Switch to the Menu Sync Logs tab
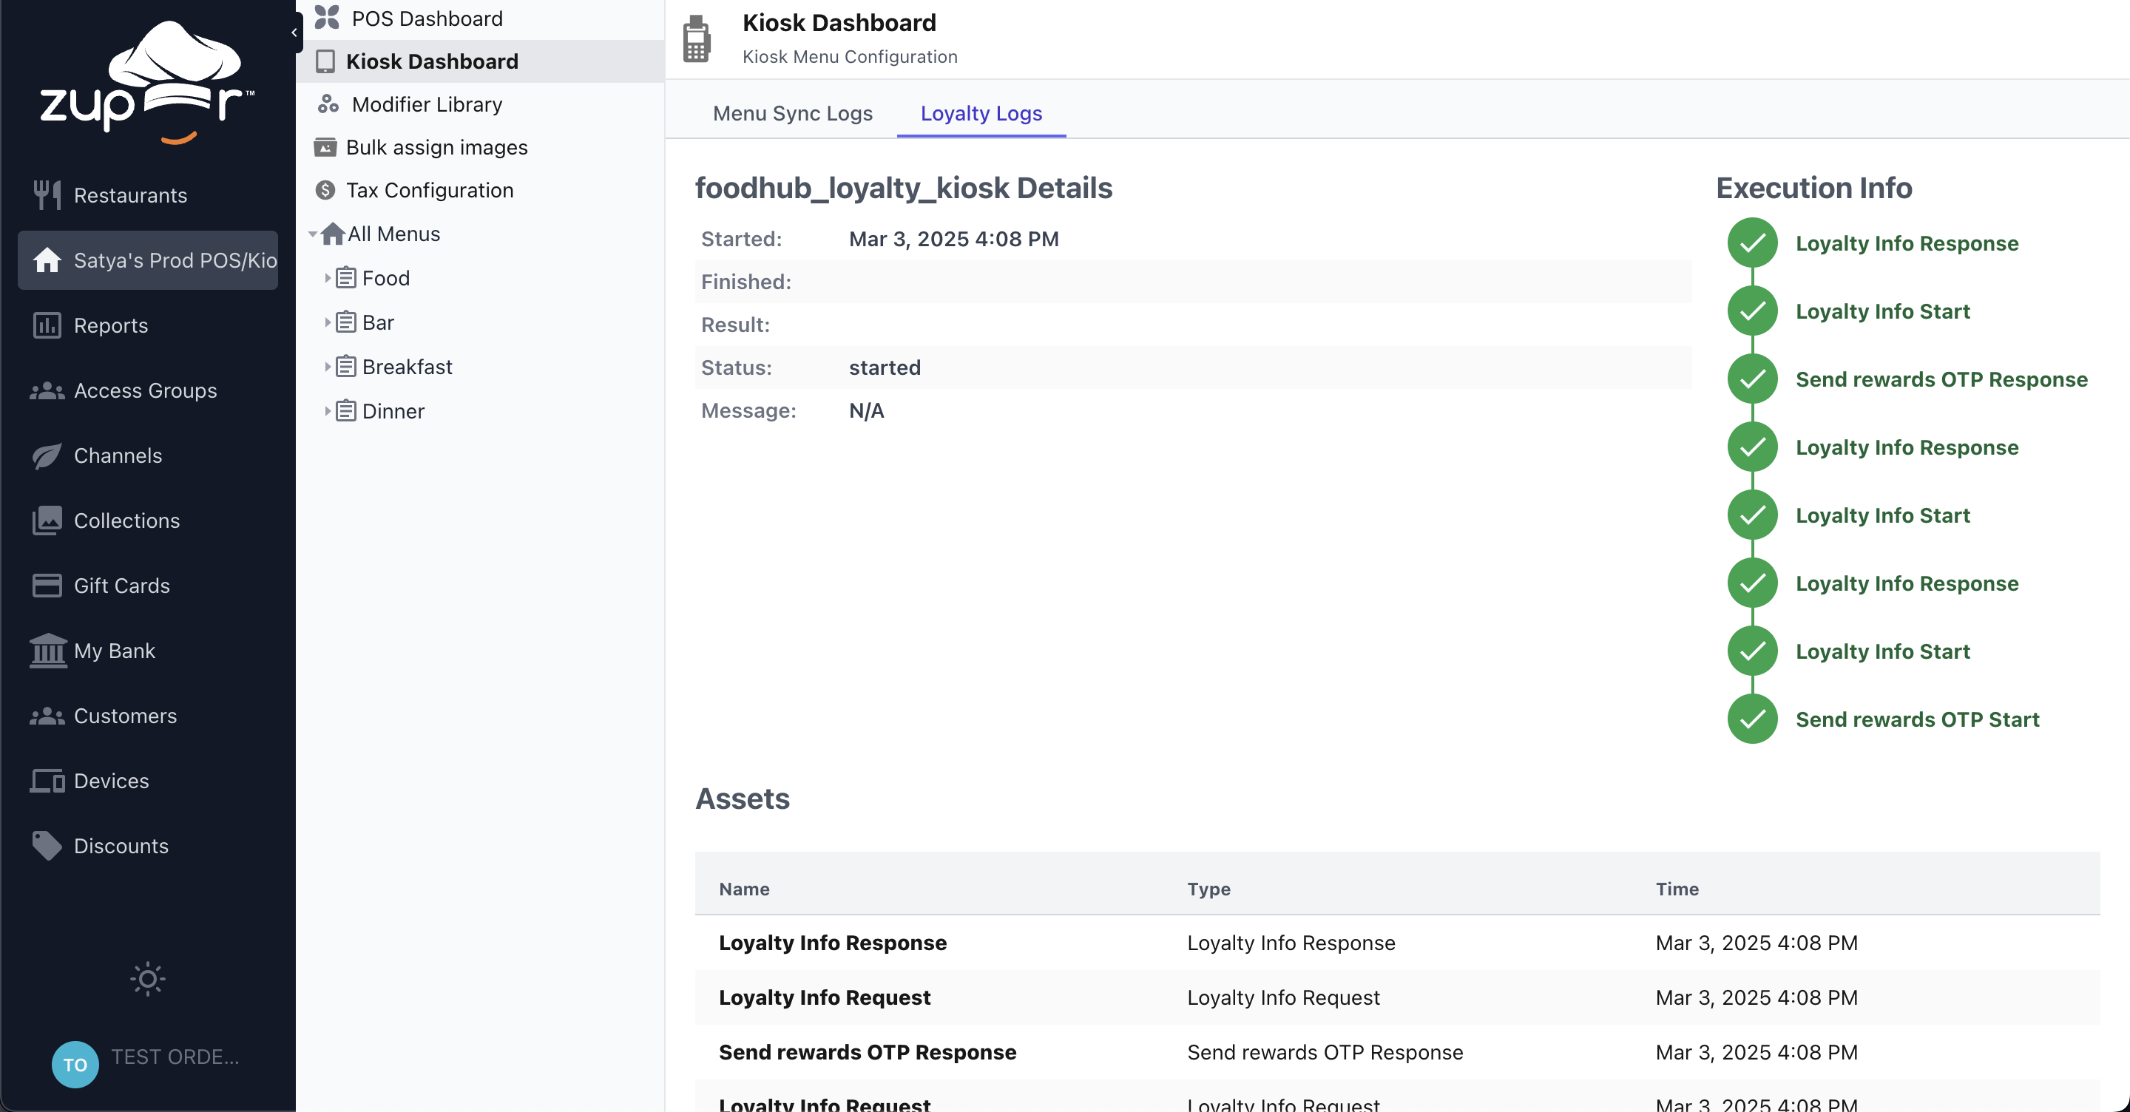 click(791, 113)
